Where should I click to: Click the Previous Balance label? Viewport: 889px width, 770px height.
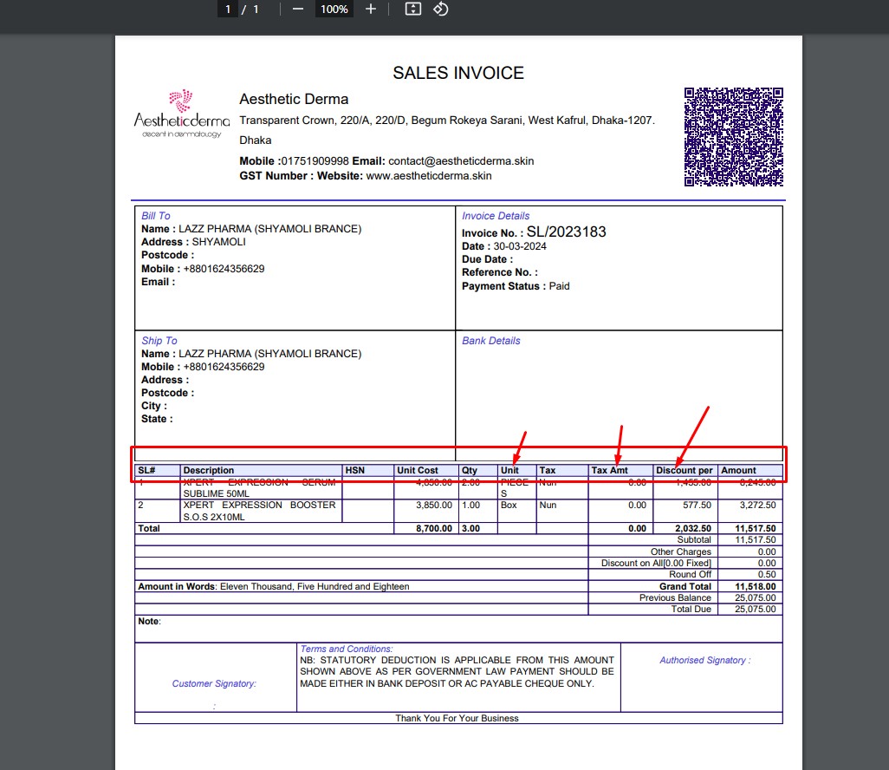coord(675,597)
